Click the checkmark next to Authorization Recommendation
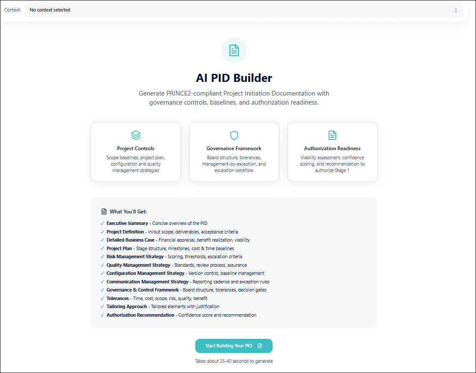This screenshot has width=476, height=373. pyautogui.click(x=102, y=315)
